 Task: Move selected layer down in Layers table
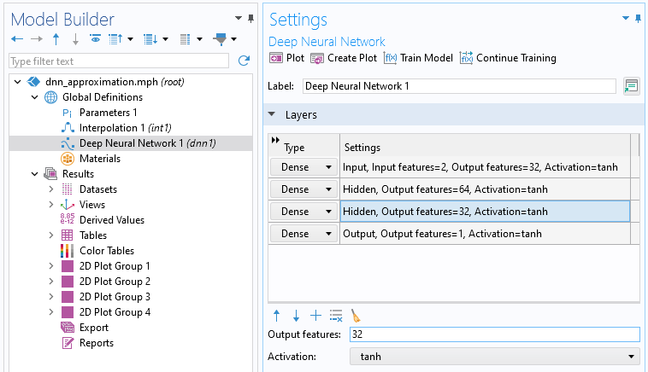296,316
